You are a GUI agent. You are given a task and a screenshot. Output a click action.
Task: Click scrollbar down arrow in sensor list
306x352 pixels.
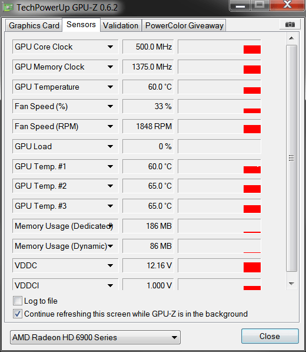[291, 284]
